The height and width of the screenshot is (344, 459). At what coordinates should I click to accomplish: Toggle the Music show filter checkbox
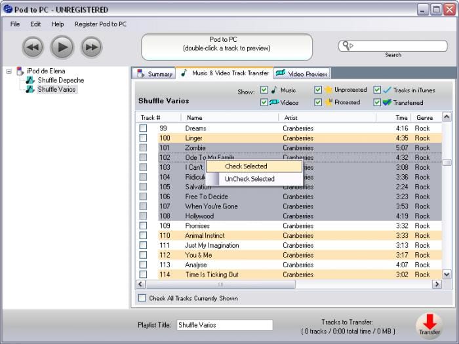(x=264, y=90)
